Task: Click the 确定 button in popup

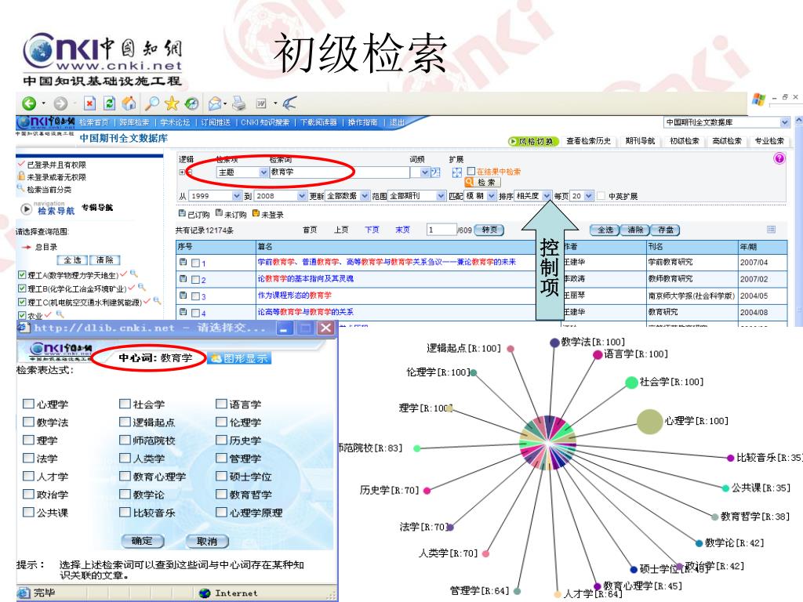Action: [143, 541]
